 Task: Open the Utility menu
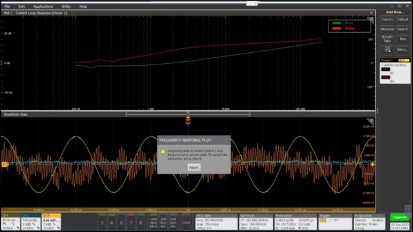click(66, 6)
